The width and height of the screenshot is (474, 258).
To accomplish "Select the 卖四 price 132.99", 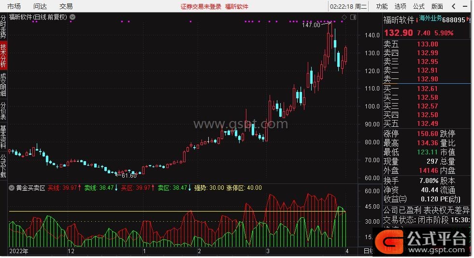I will coord(428,53).
